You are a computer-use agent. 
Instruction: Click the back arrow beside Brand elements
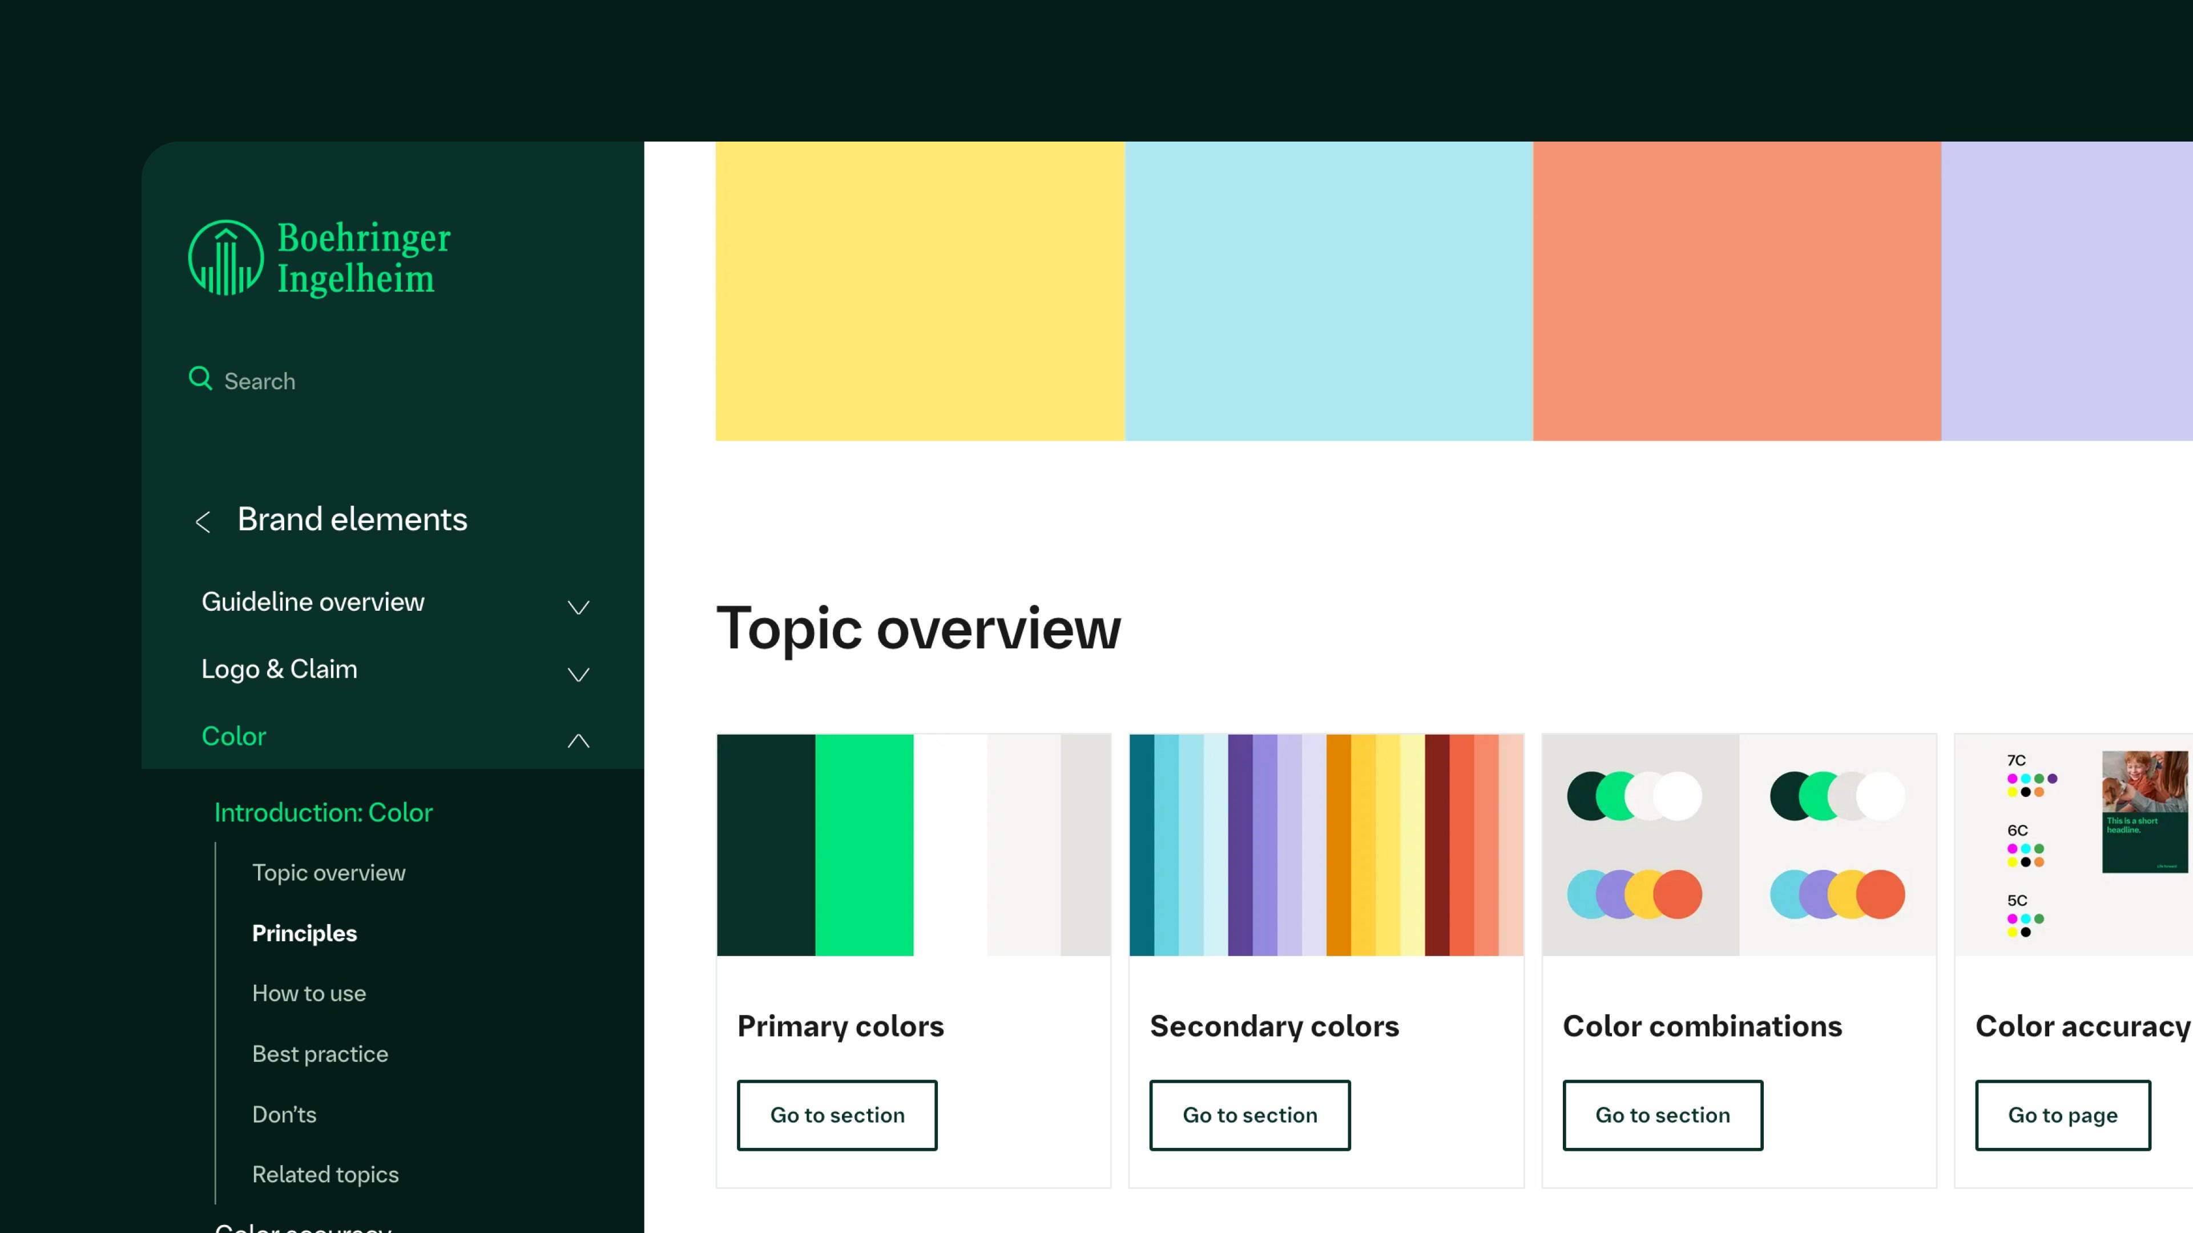coord(203,521)
